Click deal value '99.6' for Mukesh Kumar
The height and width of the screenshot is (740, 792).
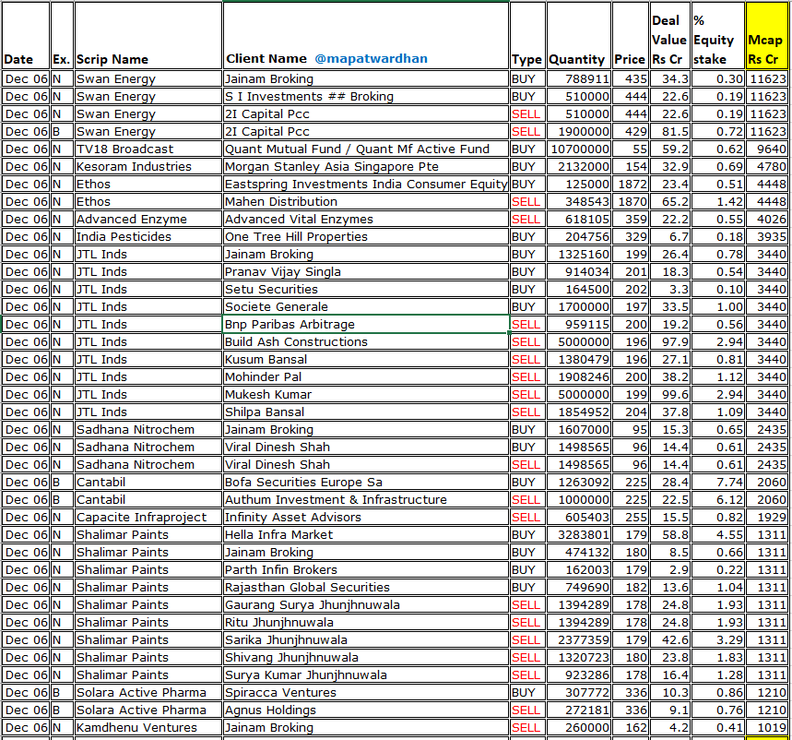coord(670,394)
